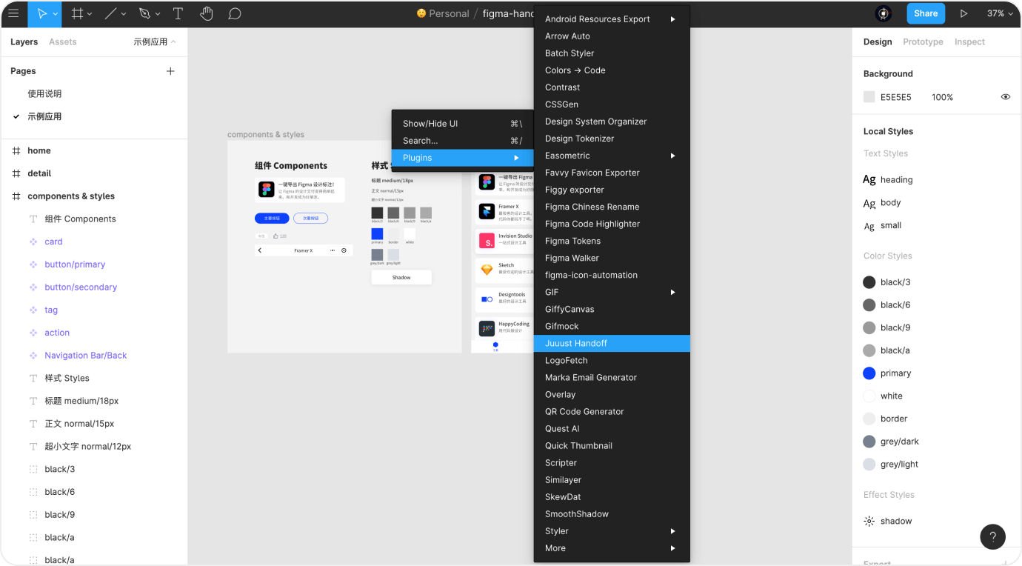Run the Figma Tokens plugin
Viewport: 1022px width, 566px height.
(612, 241)
